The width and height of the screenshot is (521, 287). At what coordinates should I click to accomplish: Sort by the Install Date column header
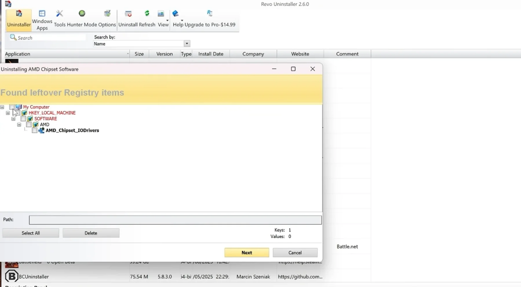coord(211,54)
